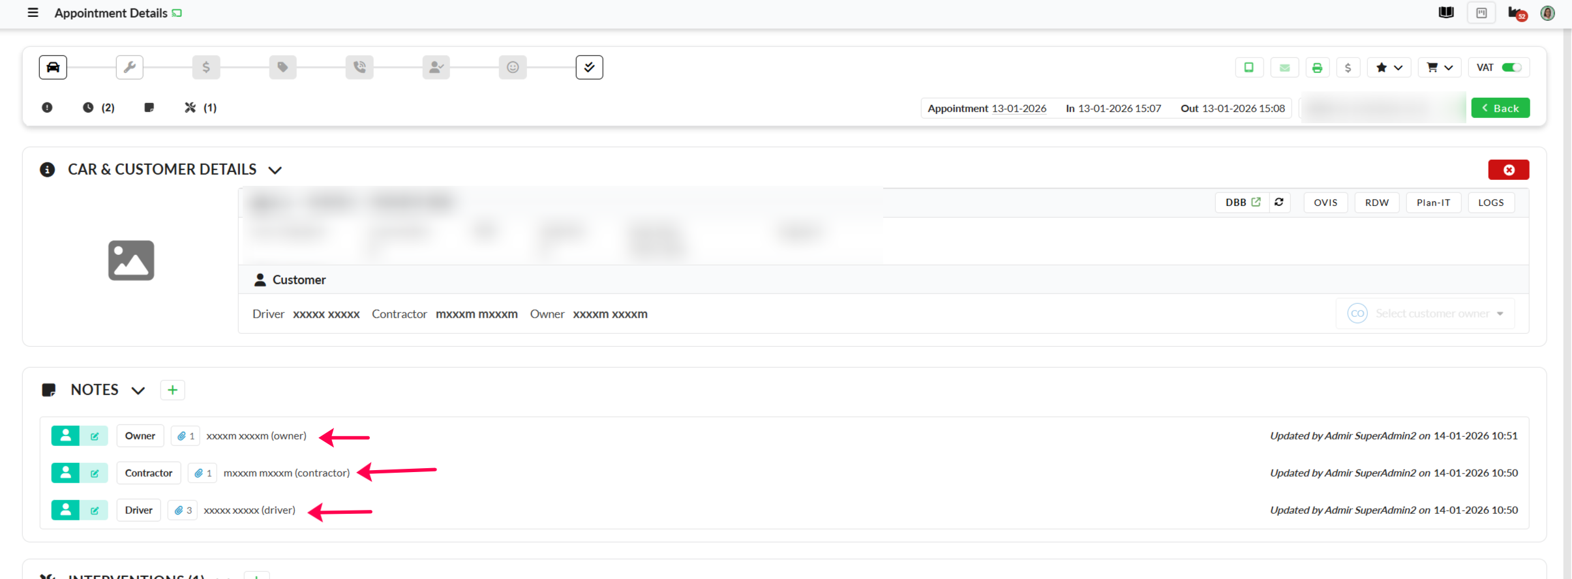Click the car image placeholder thumbnail
1572x579 pixels.
point(131,260)
